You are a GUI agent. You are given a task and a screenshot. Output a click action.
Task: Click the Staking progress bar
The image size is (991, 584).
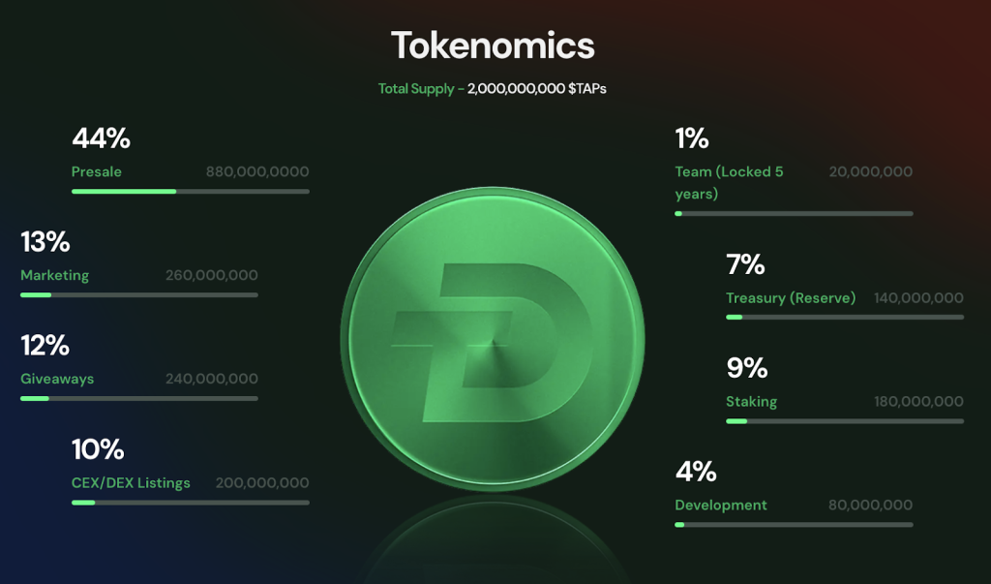pos(845,420)
